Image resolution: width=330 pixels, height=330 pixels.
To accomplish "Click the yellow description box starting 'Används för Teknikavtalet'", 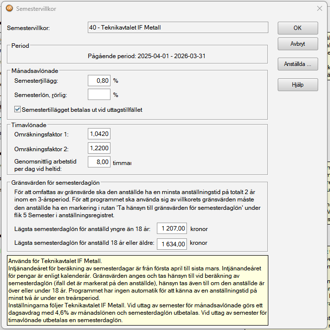I will (138, 291).
